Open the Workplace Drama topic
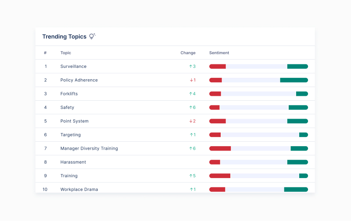351x221 pixels. click(x=79, y=189)
